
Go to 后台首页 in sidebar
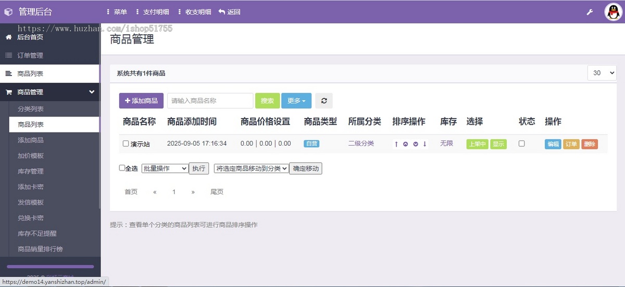tap(49, 37)
